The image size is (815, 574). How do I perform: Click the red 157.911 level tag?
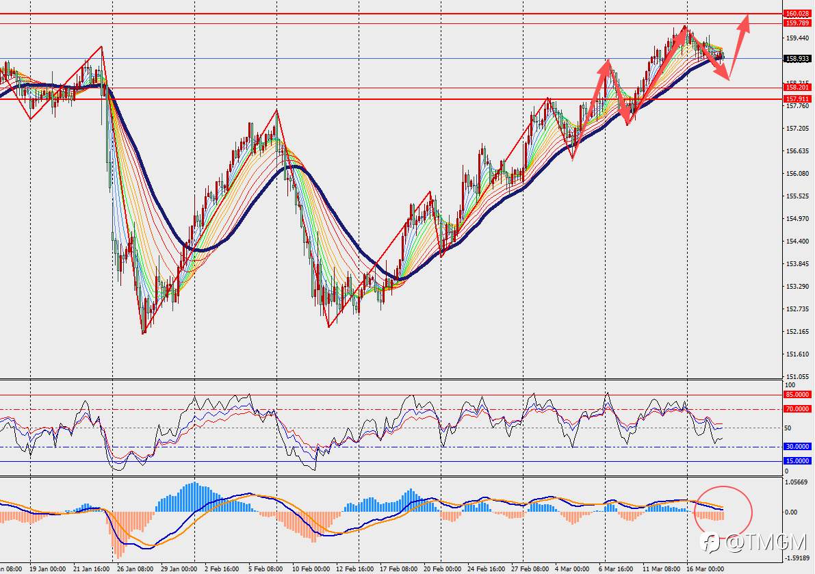pos(797,99)
